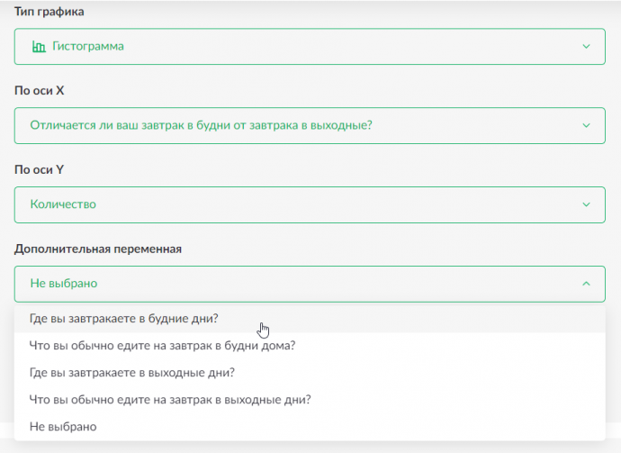Image resolution: width=621 pixels, height=453 pixels.
Task: Click the 'По оси Y' label
Action: click(40, 169)
